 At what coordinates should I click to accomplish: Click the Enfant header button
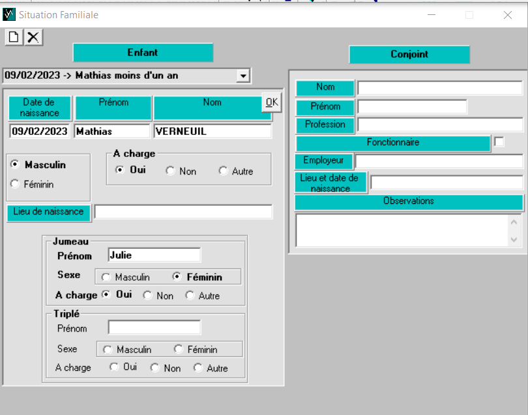pyautogui.click(x=143, y=53)
